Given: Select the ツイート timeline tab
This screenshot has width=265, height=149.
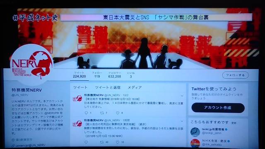Looking at the screenshot, I should click(80, 87).
